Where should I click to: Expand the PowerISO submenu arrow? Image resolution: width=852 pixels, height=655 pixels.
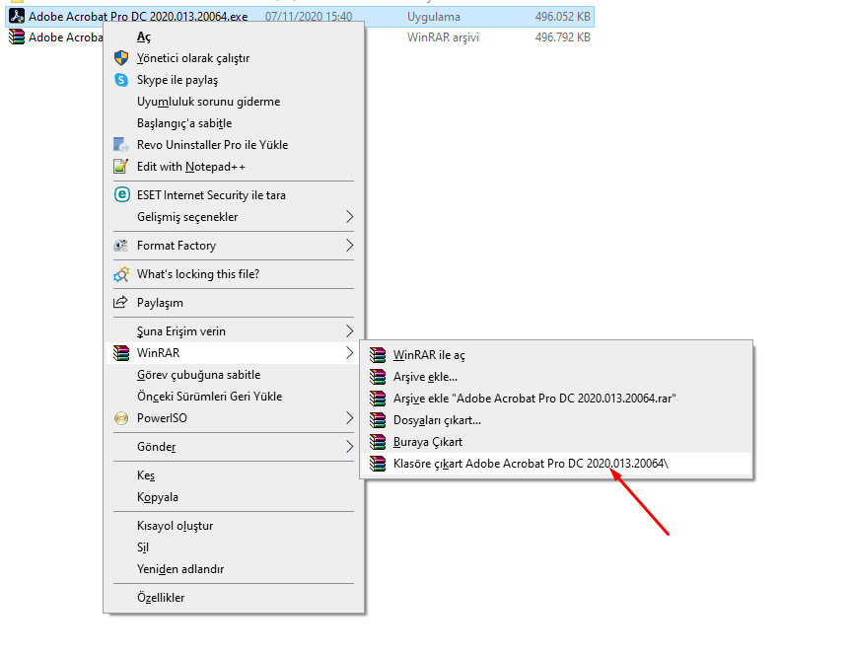pos(349,418)
